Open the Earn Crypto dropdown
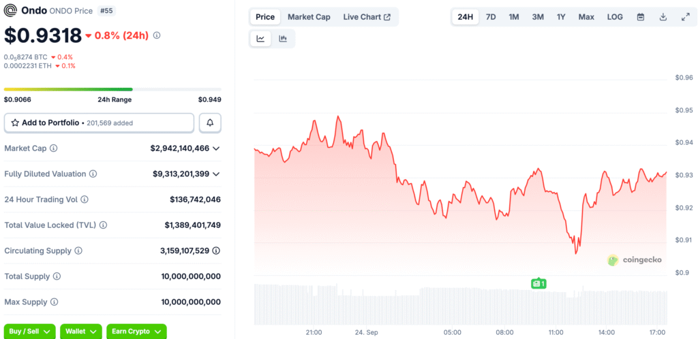Viewport: 698px width, 339px height. click(x=136, y=332)
